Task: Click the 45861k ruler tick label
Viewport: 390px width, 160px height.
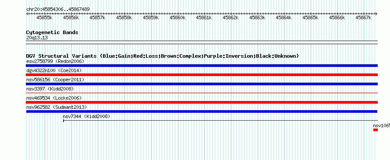Action: click(x=204, y=17)
